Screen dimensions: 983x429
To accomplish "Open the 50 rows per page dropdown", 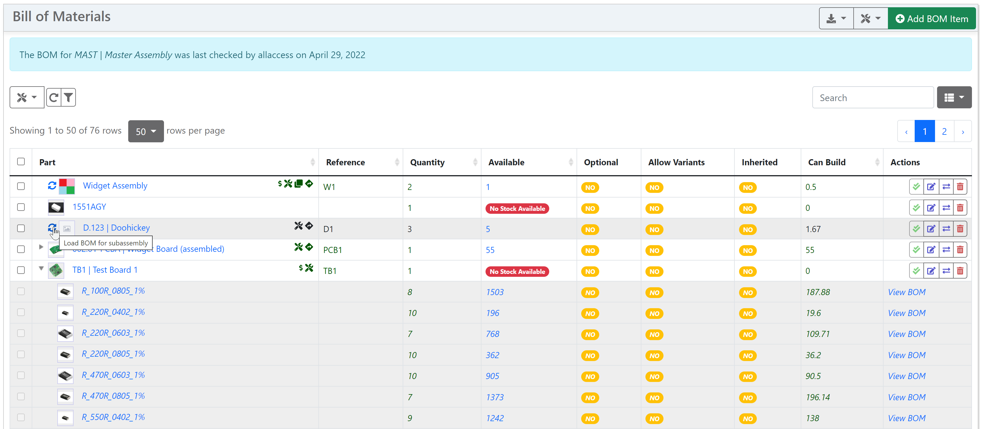I will pos(146,131).
